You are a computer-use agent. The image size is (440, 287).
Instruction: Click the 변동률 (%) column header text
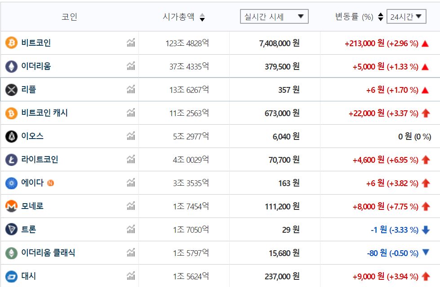coord(354,17)
